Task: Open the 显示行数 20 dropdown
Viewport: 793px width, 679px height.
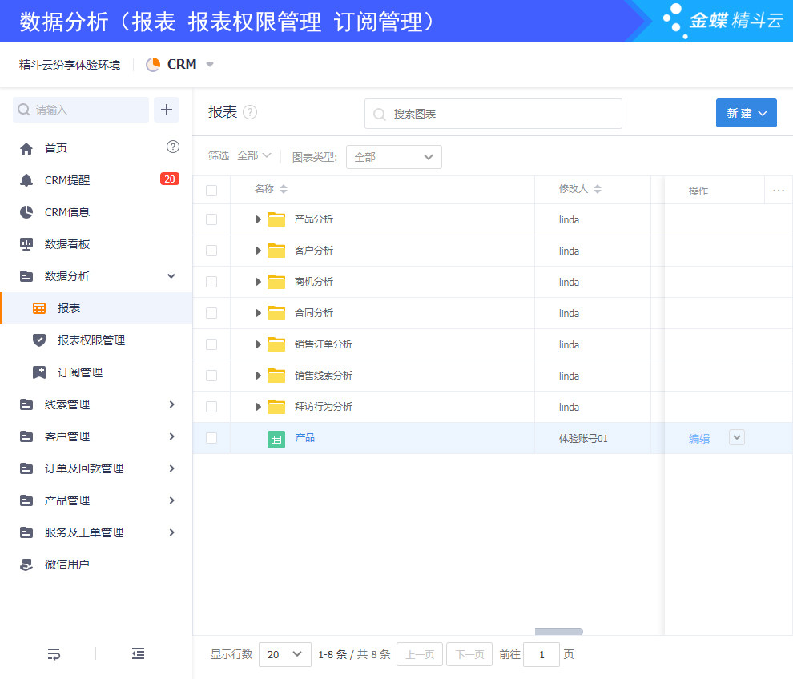Action: 284,654
